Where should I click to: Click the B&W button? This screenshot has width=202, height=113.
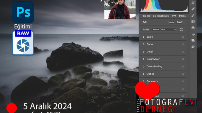(x=179, y=22)
